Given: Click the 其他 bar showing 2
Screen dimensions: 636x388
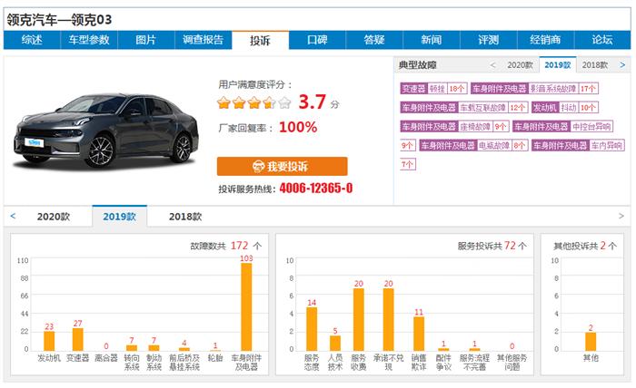Looking at the screenshot, I should pos(591,342).
